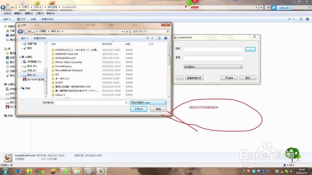Click the view mode icon in Open dialog

coord(148,38)
